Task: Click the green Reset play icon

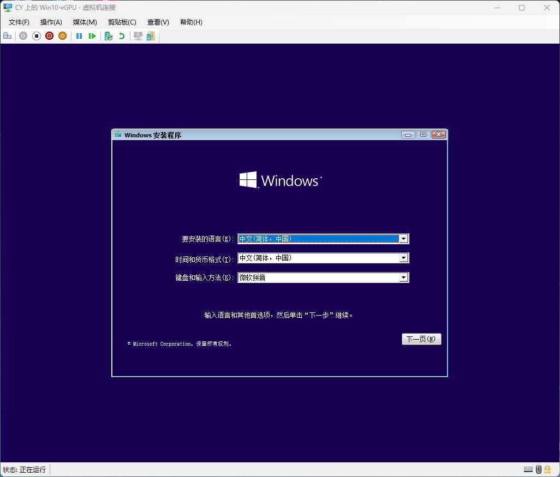Action: click(92, 36)
